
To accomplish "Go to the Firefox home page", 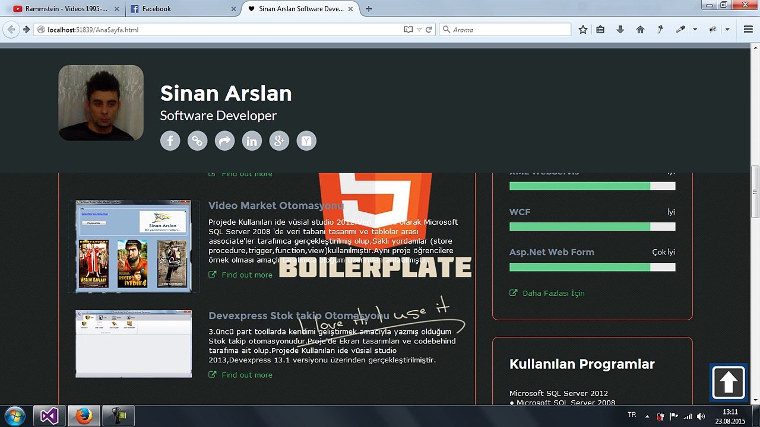I will point(640,30).
